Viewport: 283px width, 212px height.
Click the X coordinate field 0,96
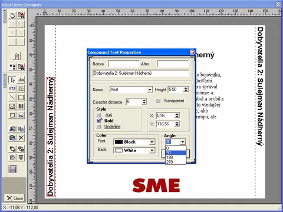(166, 115)
